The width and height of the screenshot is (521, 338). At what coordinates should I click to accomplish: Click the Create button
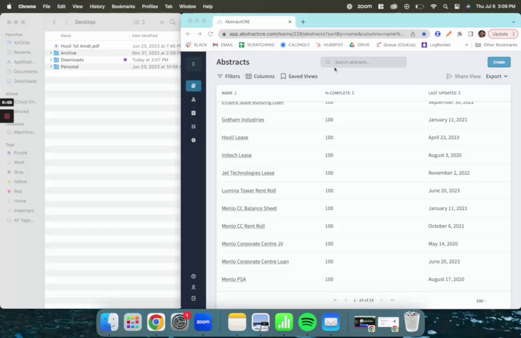point(499,62)
